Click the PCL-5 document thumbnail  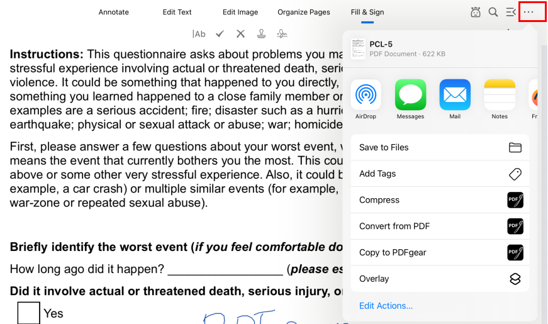(x=358, y=48)
